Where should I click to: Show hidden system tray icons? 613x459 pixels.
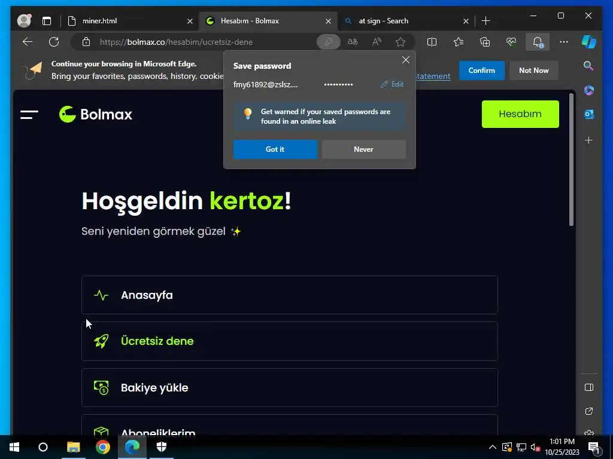click(493, 447)
